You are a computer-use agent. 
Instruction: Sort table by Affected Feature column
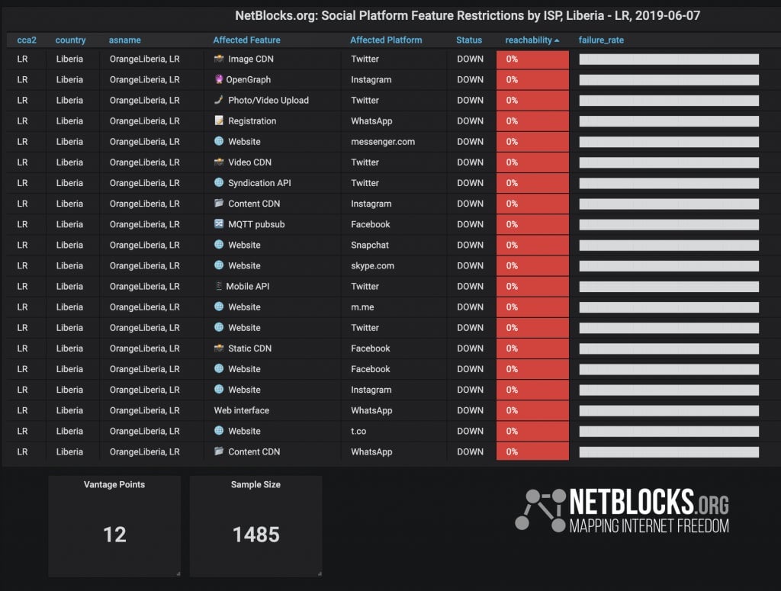tap(246, 40)
